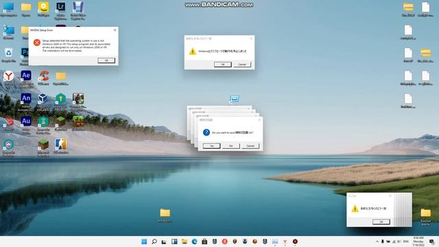Click OK in the bottom-right warning dialog
Image resolution: width=439 pixels, height=247 pixels.
click(x=381, y=222)
